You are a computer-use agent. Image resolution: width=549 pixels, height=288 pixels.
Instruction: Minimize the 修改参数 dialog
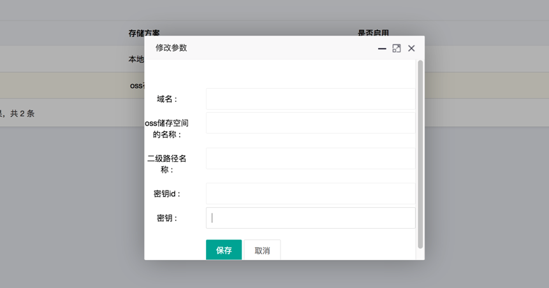pos(382,48)
